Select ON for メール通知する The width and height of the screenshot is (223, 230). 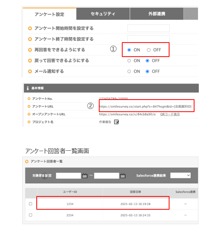tap(129, 71)
